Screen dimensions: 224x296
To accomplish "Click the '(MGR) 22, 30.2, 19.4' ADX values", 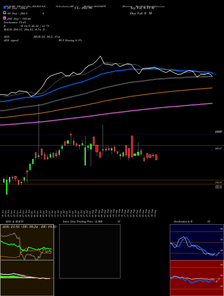I will point(46,37).
